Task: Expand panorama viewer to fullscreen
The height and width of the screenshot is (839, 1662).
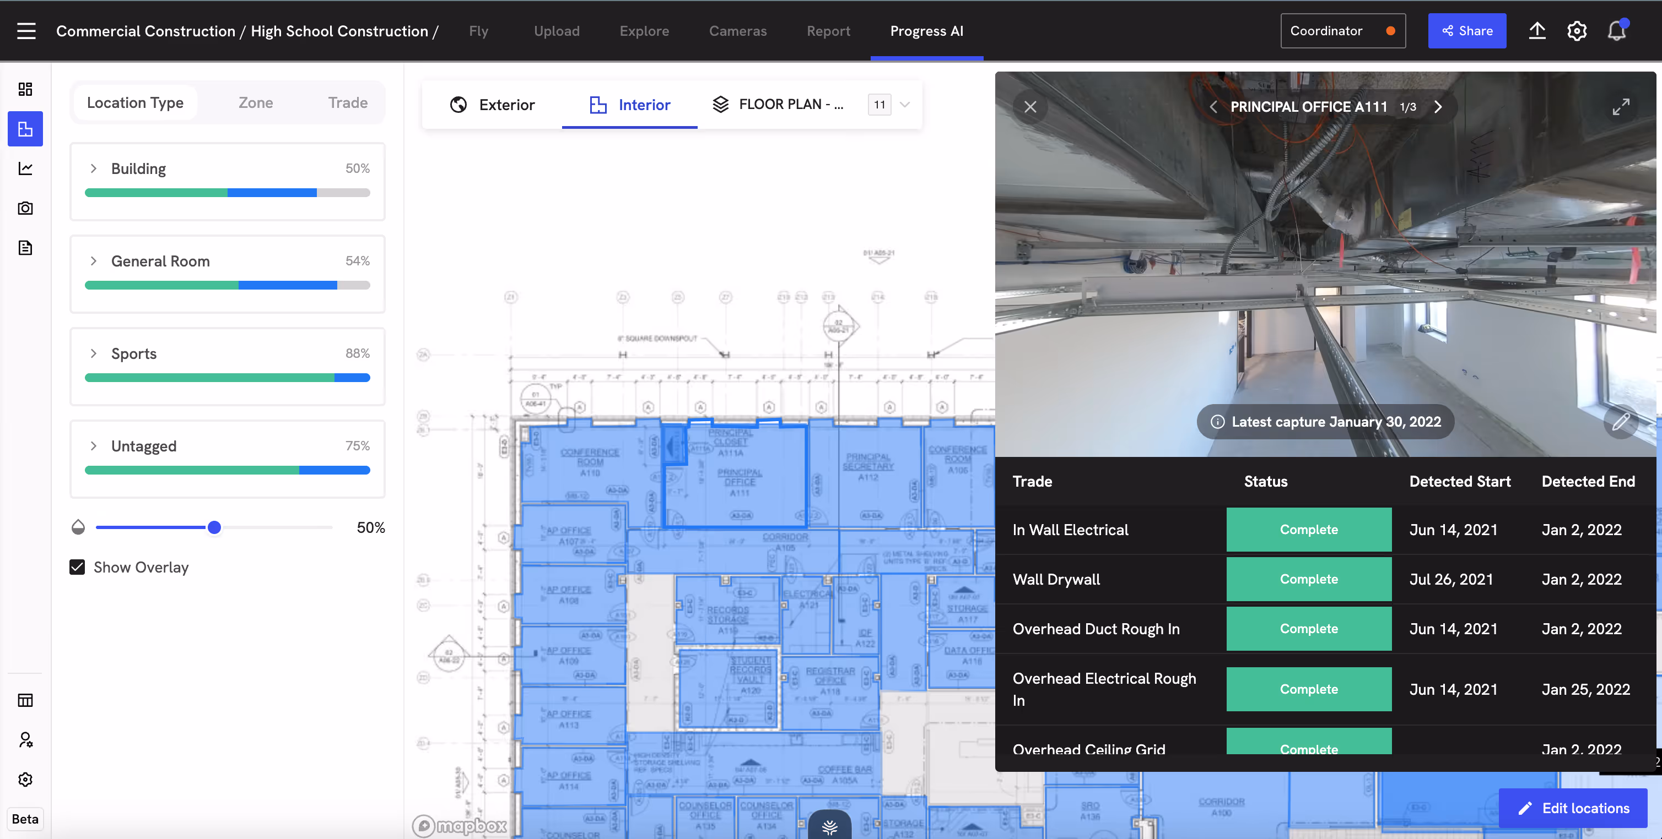Action: coord(1621,107)
